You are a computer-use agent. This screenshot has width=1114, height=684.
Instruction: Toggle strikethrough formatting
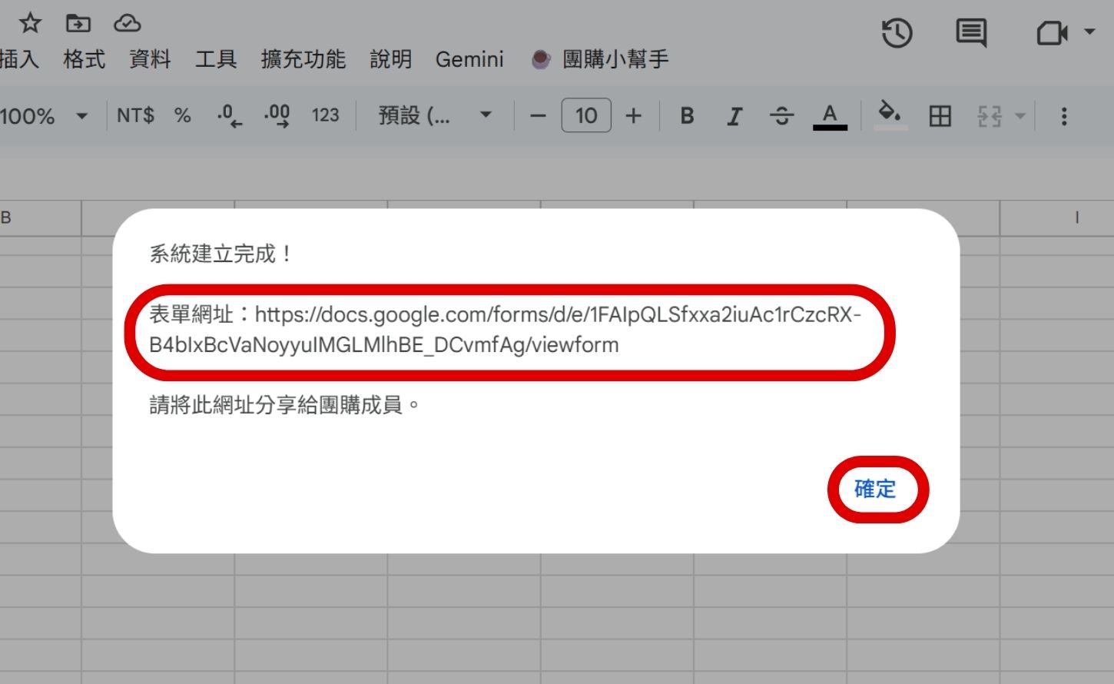pyautogui.click(x=781, y=115)
